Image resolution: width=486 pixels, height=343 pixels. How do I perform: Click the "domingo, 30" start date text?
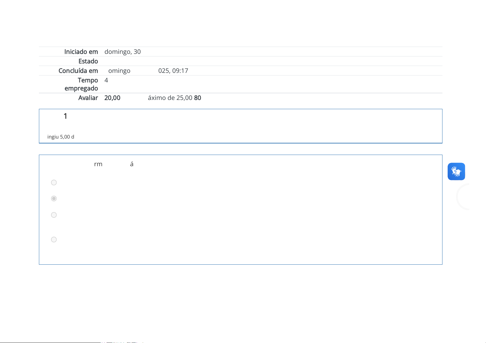(x=123, y=52)
